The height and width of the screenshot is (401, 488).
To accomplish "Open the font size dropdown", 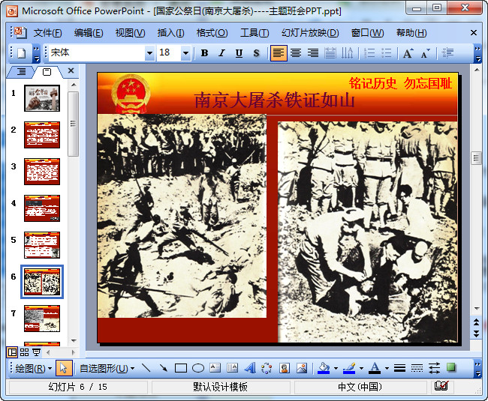I will [x=185, y=53].
